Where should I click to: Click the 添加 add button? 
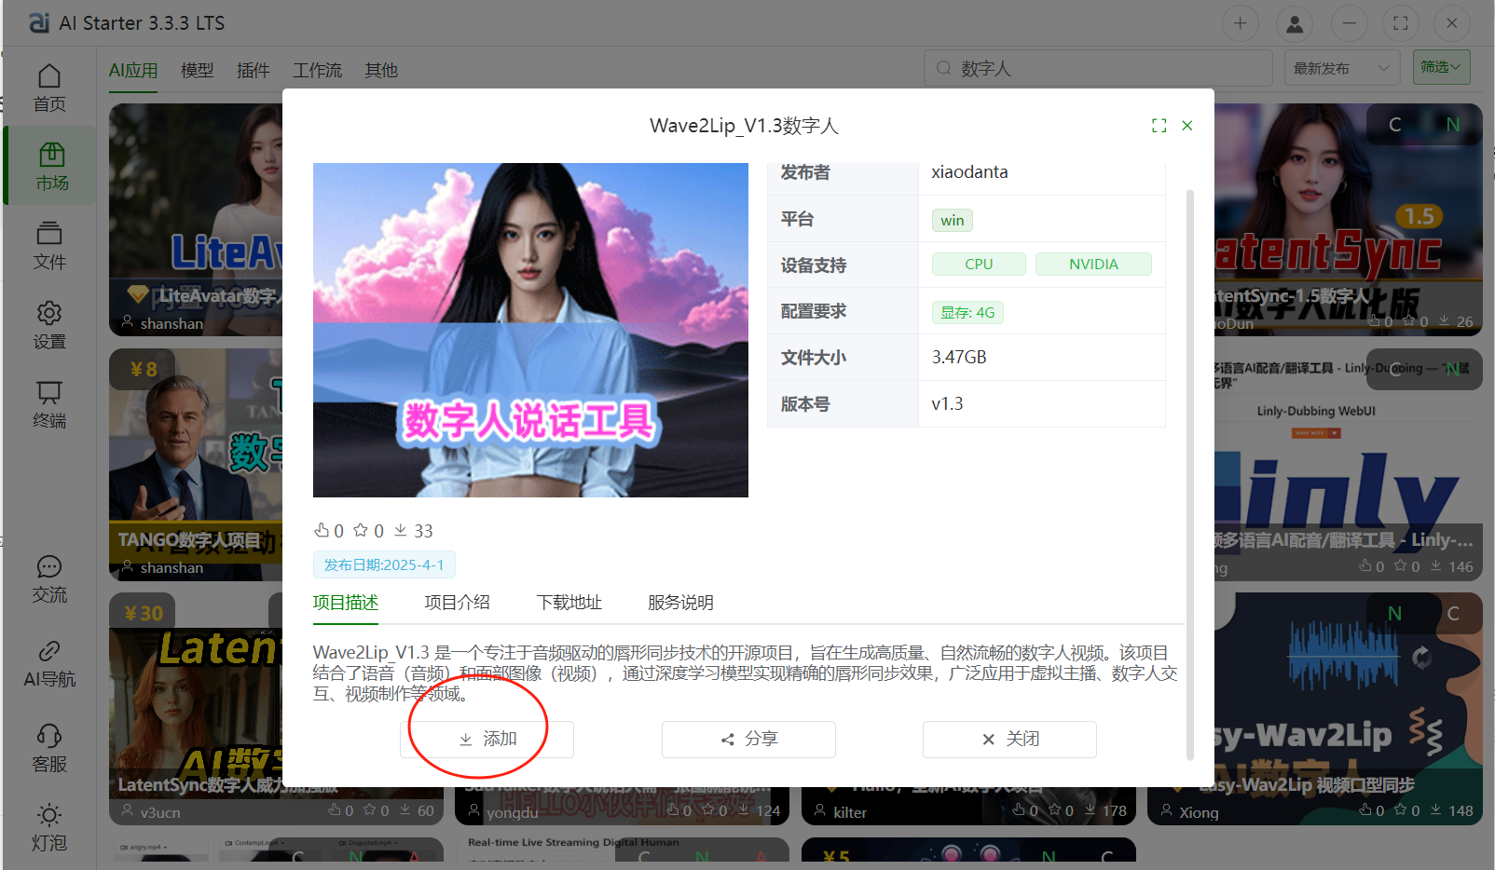(x=487, y=739)
